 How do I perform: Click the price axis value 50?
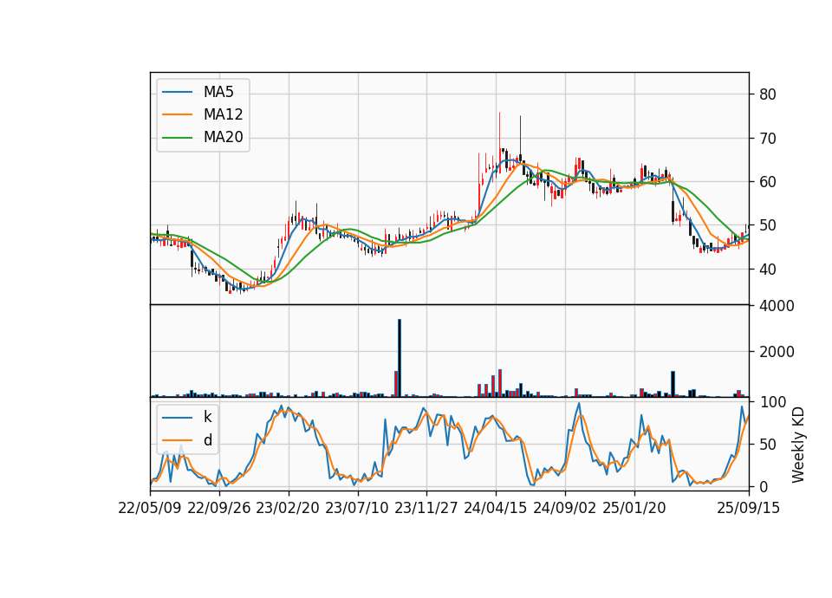(768, 225)
